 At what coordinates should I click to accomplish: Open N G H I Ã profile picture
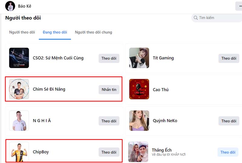(19, 121)
